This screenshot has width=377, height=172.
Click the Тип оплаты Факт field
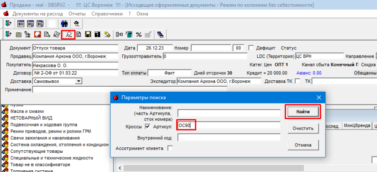tap(170, 73)
